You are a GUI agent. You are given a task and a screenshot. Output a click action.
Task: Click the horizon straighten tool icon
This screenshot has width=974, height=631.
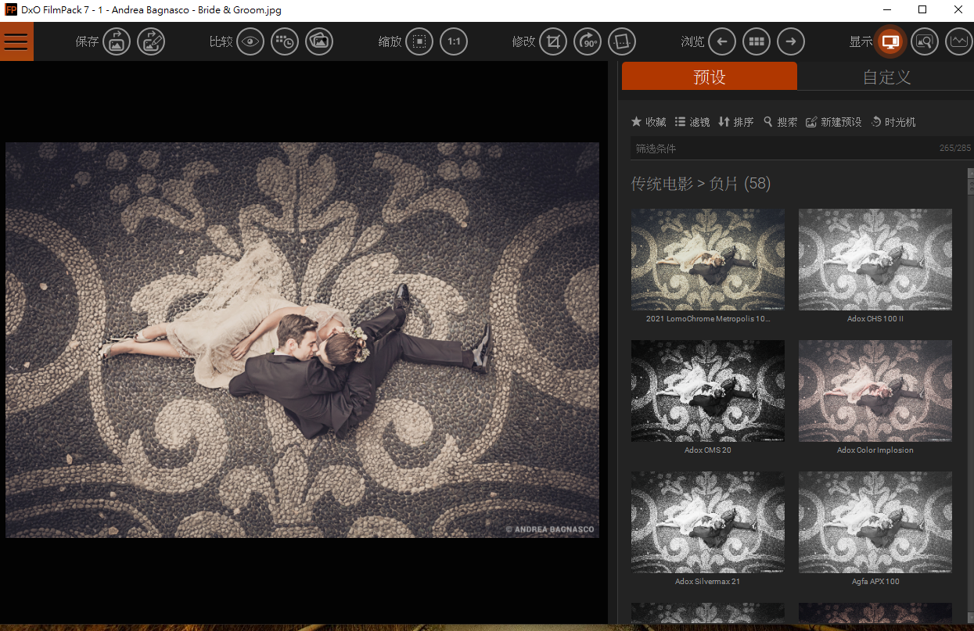click(x=622, y=41)
